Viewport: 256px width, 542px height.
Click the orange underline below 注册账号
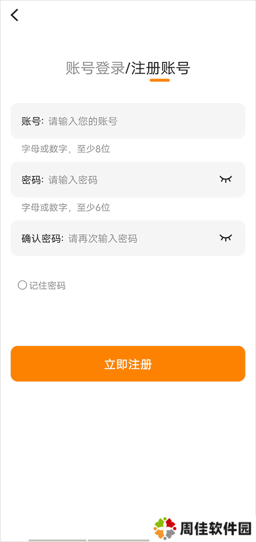click(x=160, y=80)
